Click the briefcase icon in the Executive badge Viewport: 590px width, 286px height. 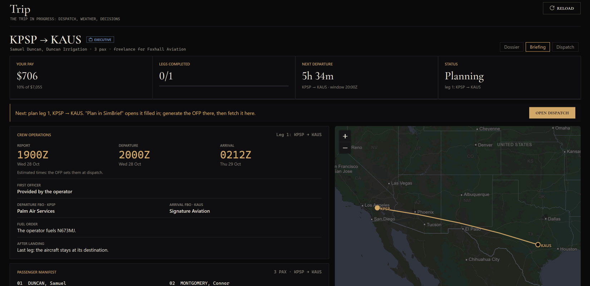point(91,40)
